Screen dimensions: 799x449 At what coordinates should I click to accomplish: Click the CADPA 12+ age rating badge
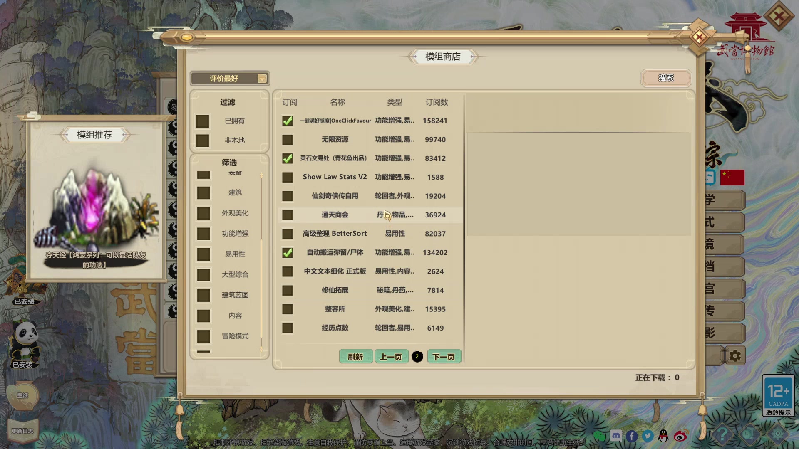tap(778, 395)
